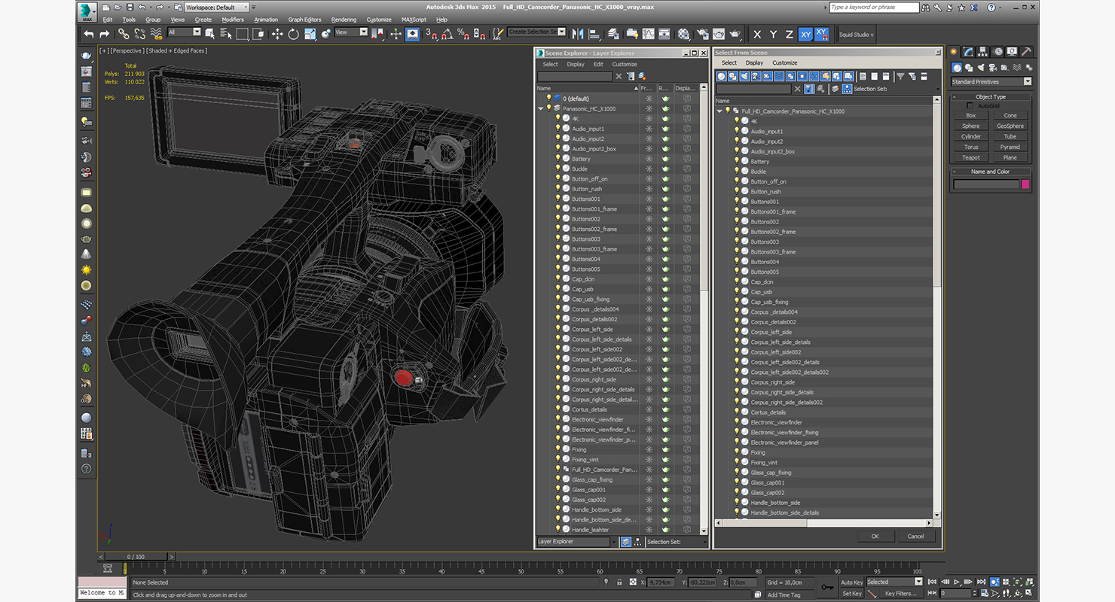This screenshot has height=602, width=1115.
Task: Open Render Setup from the toolbar
Action: pos(702,34)
